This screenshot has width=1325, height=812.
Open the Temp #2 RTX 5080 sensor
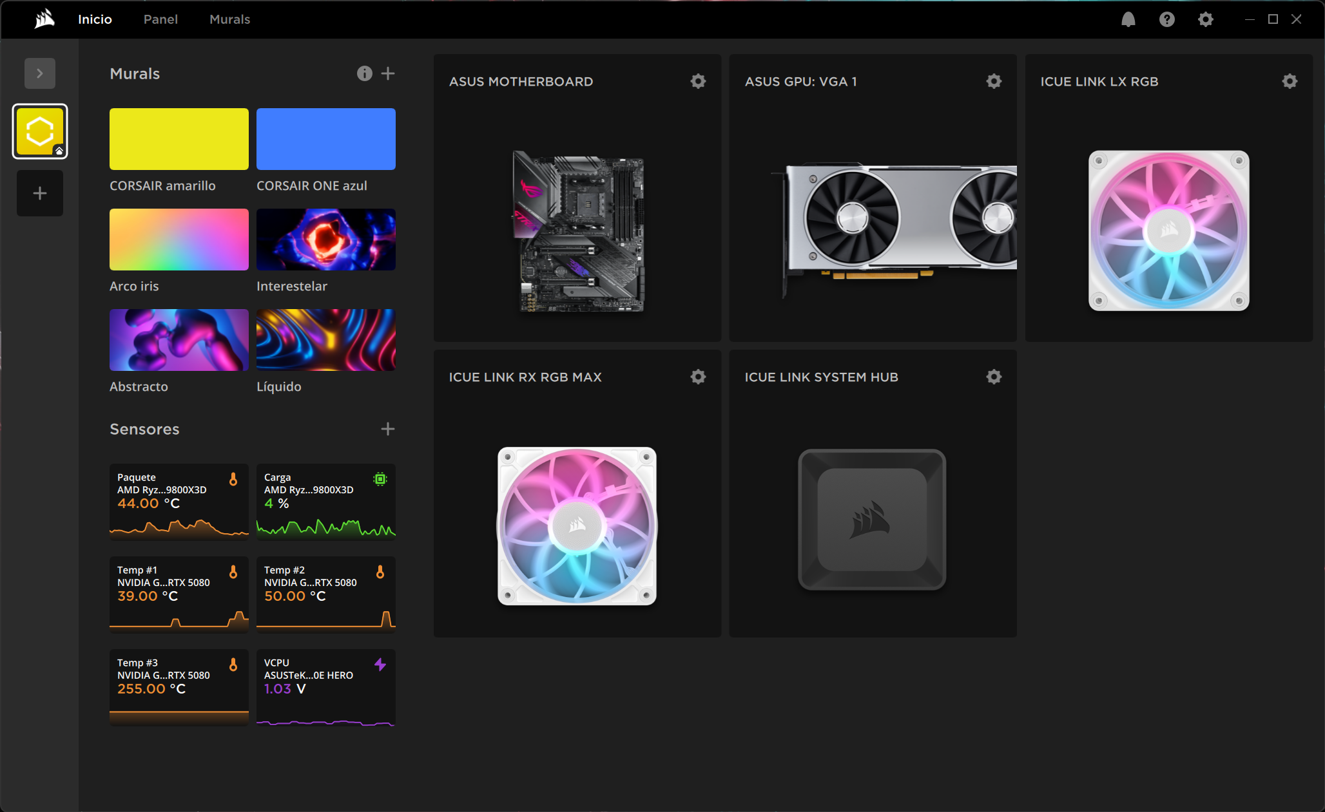point(326,594)
